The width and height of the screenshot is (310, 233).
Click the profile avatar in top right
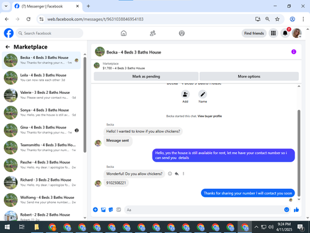coord(296,33)
